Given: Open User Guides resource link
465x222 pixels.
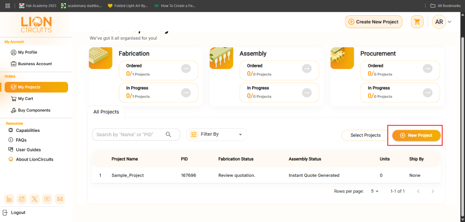Looking at the screenshot, I should click(x=25, y=150).
